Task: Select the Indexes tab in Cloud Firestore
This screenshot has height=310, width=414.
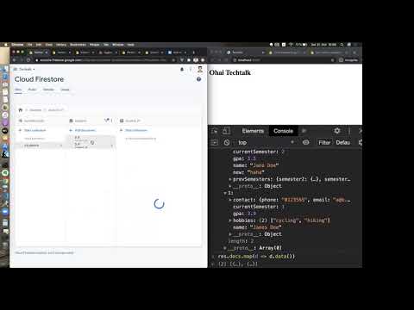Action: point(48,90)
